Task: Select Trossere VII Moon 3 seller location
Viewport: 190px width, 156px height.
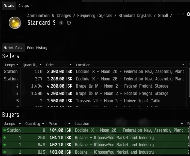Action: pos(118,101)
